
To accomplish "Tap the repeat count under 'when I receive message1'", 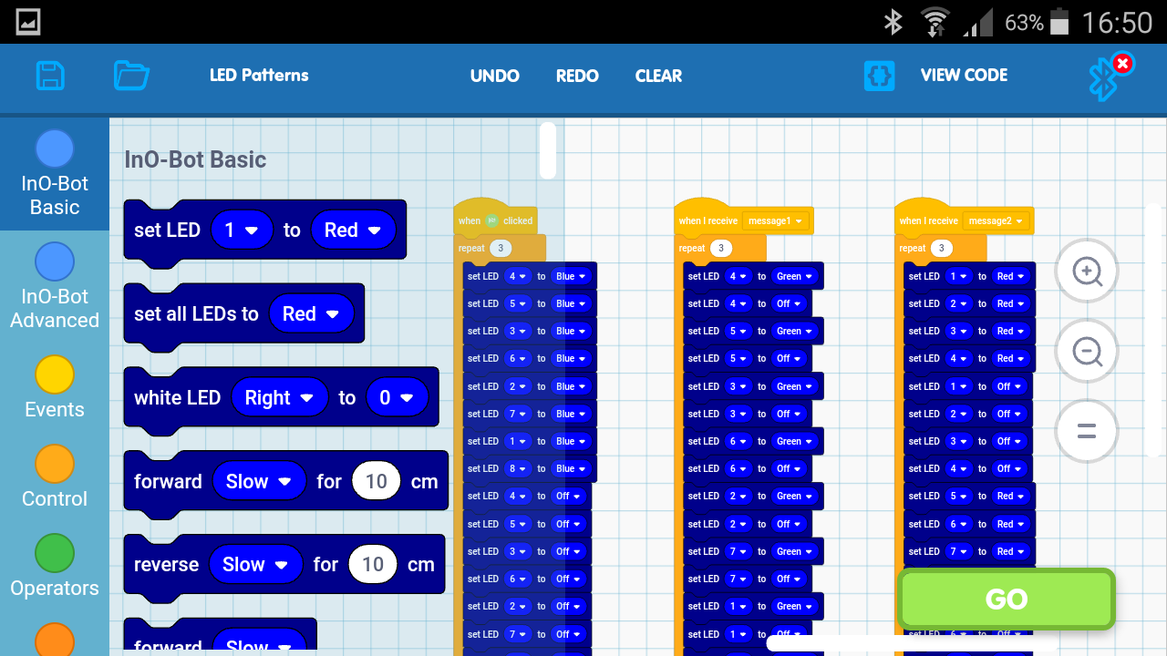I will (x=720, y=249).
